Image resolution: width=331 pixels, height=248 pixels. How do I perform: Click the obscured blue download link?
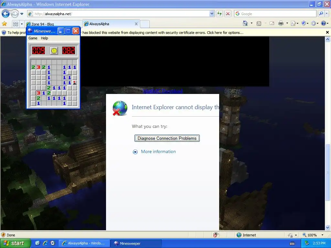point(163,91)
